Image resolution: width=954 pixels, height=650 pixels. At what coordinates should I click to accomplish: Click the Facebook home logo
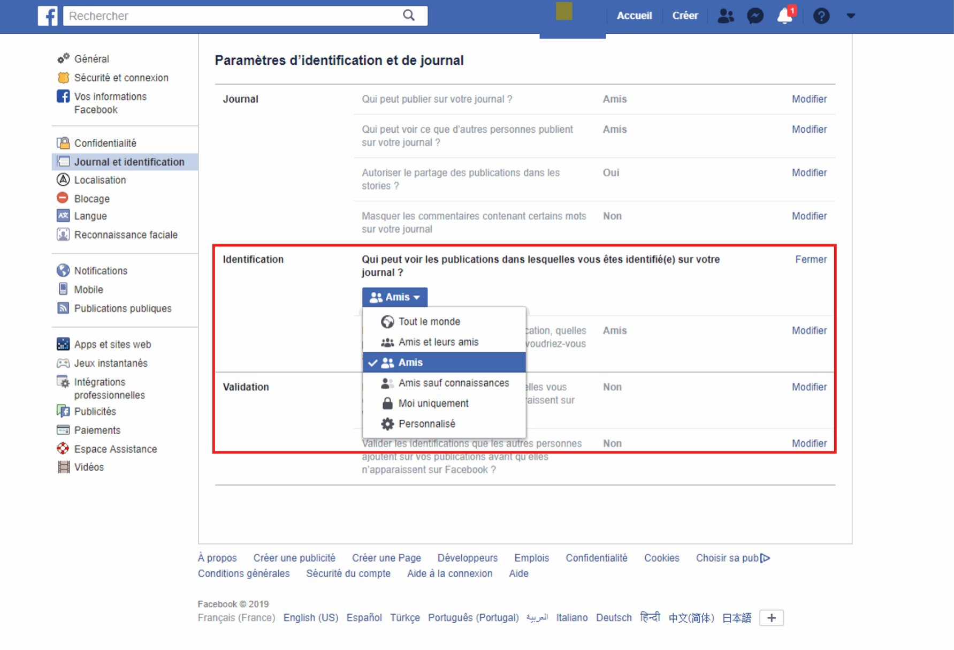pyautogui.click(x=48, y=16)
